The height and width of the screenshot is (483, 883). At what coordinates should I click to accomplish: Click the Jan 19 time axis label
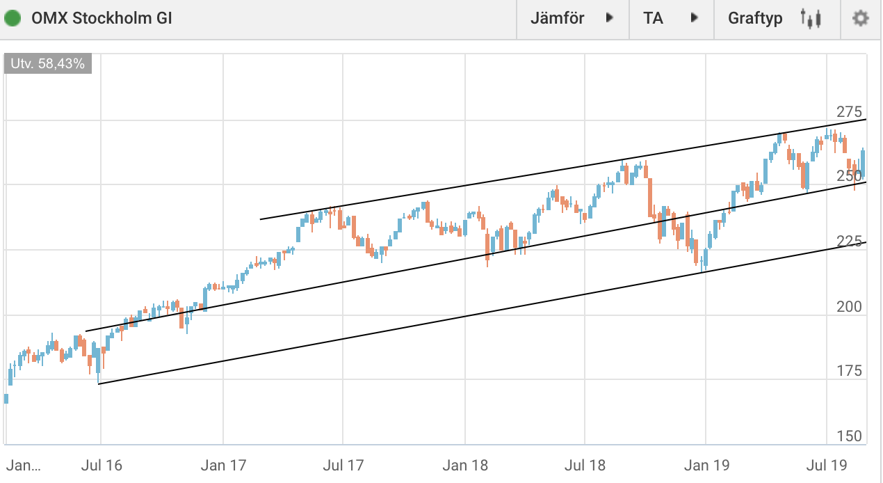coord(705,464)
